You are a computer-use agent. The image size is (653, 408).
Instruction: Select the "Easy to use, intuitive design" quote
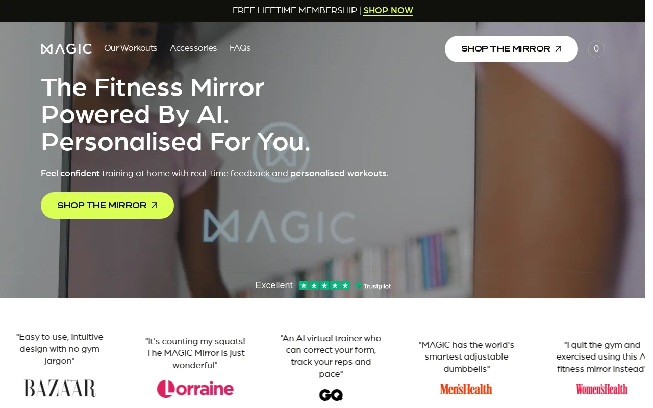coord(60,349)
